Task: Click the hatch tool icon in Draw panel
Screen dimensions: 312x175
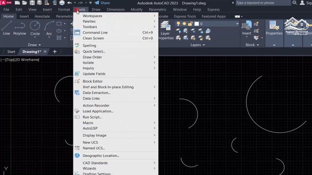Action: click(59, 38)
